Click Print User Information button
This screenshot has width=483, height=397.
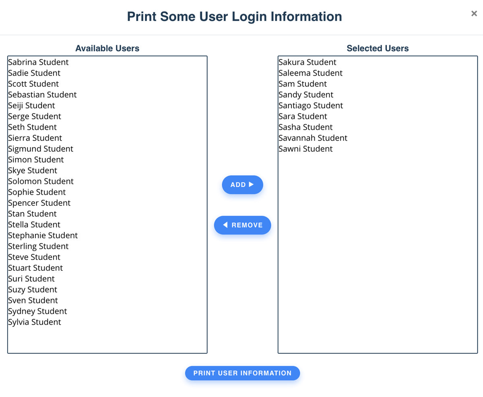(x=242, y=373)
